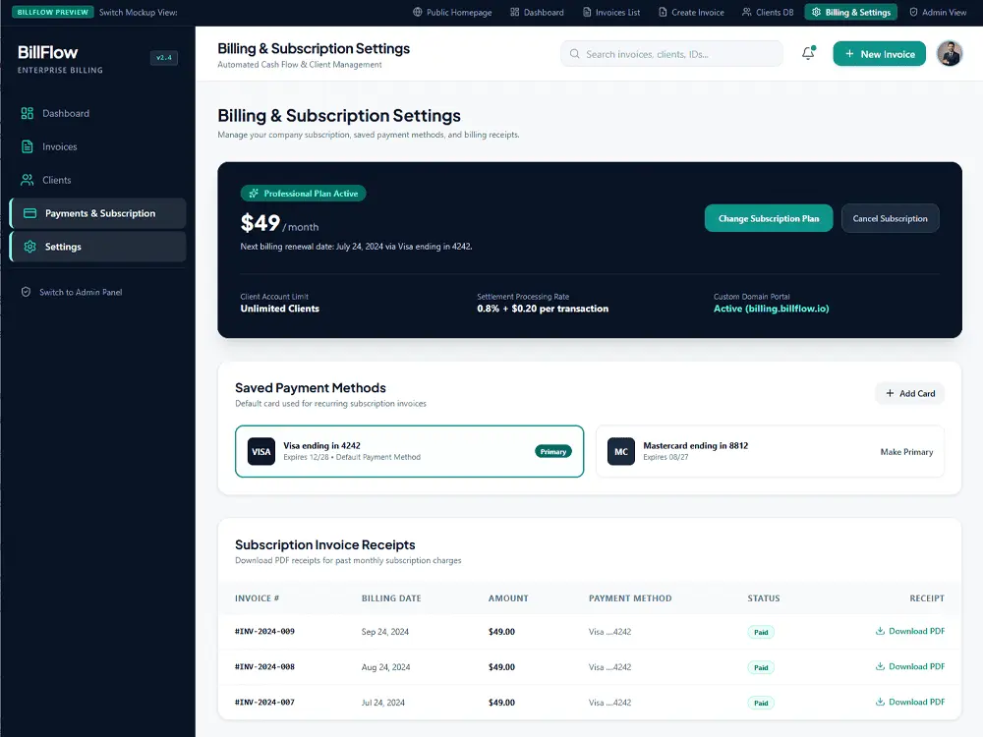Click the Admin View shield icon in top bar

pyautogui.click(x=913, y=12)
